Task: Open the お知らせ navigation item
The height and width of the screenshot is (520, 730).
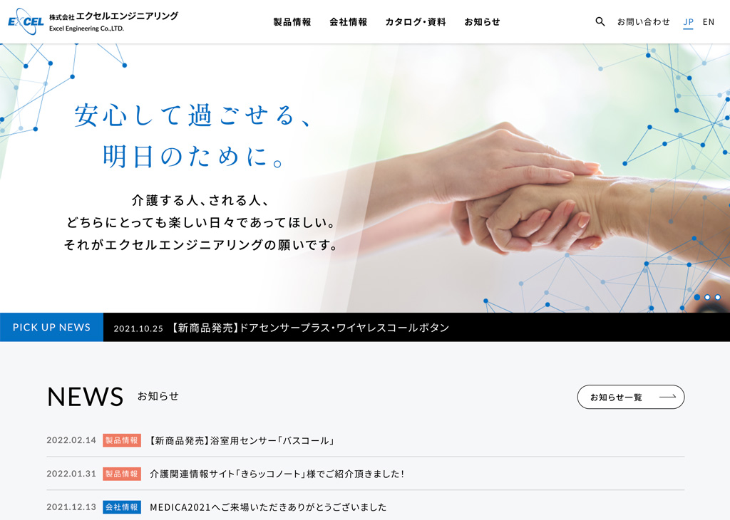Action: point(483,22)
